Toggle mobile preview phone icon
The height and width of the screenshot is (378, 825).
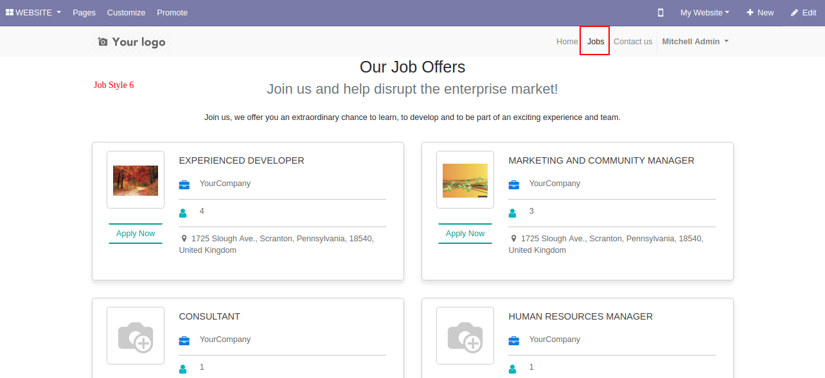(x=661, y=13)
